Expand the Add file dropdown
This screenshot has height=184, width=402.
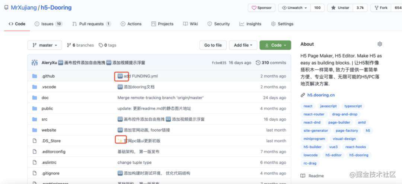click(x=243, y=45)
